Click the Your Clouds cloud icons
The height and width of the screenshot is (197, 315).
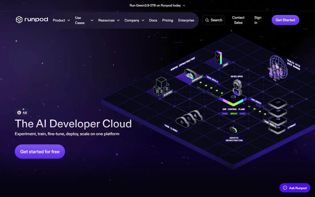189,118
